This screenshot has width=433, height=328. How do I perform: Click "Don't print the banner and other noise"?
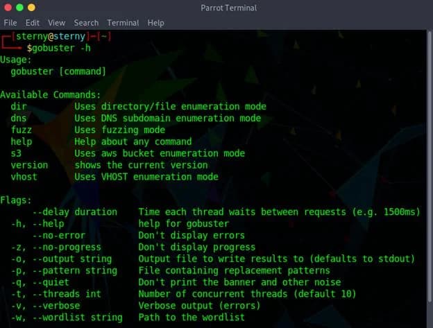(x=239, y=282)
